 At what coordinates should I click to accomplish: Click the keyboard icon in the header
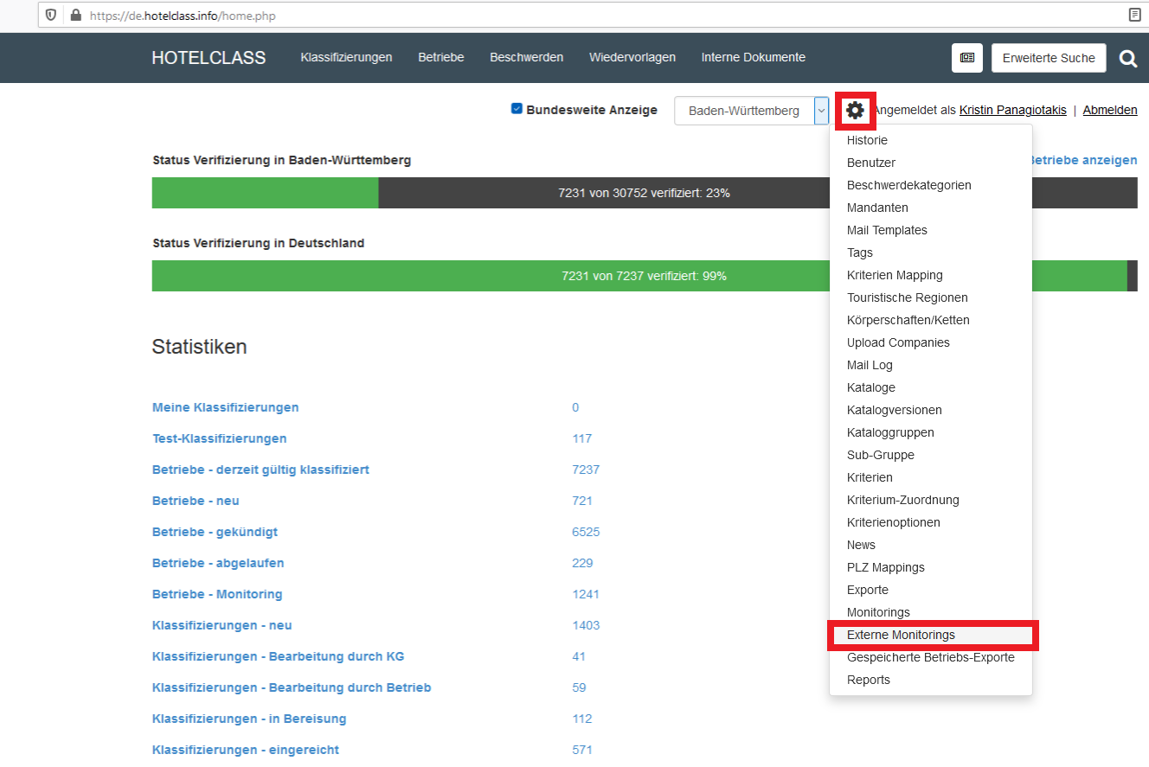pos(966,58)
